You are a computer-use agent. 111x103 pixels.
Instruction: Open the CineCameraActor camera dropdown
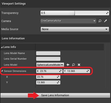[x=68, y=21]
